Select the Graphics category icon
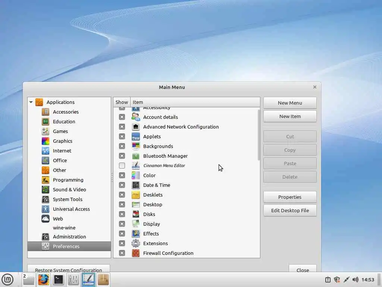382x287 pixels. point(45,141)
